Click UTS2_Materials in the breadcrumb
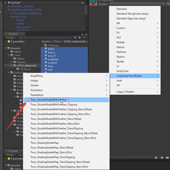 tap(75, 42)
